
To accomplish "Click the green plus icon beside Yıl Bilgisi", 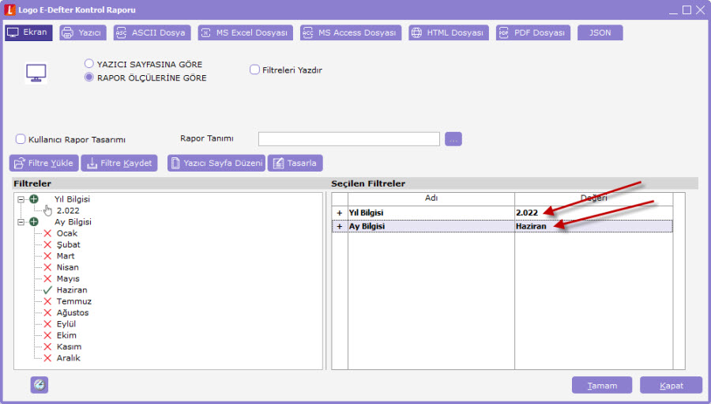I will point(34,199).
